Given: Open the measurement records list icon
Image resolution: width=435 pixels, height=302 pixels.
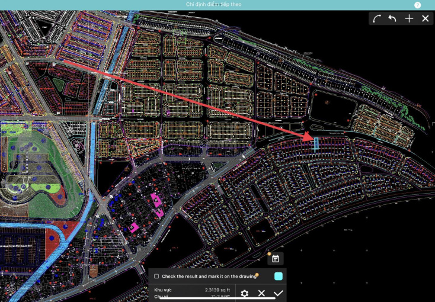Looking at the screenshot, I should 276,258.
